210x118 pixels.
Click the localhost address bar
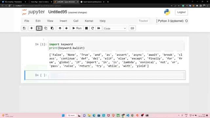pyautogui.click(x=91, y=6)
